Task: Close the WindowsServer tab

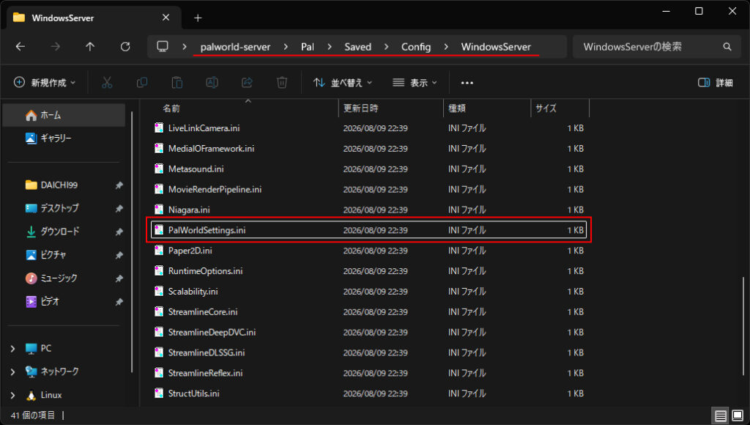Action: click(166, 18)
